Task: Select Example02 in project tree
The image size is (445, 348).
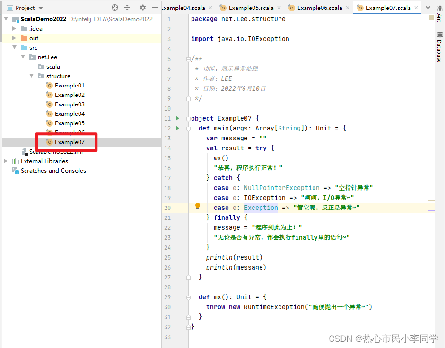Action: coord(70,95)
